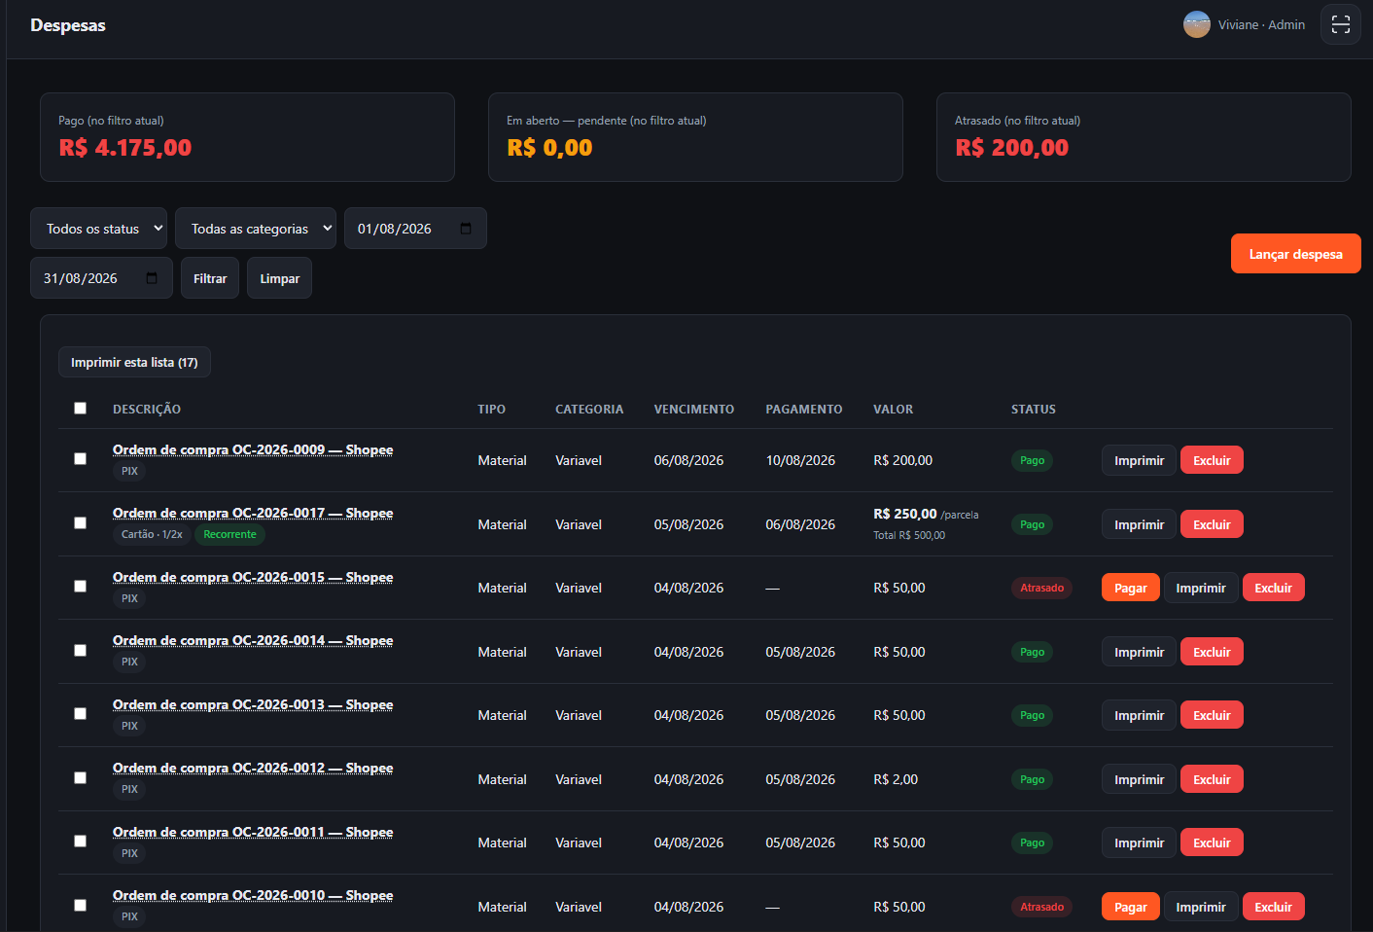Click Viviane's user avatar picture
1373x932 pixels.
1197,24
